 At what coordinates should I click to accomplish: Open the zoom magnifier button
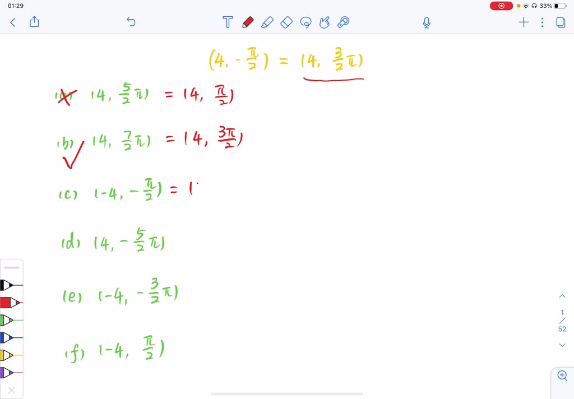[562, 375]
